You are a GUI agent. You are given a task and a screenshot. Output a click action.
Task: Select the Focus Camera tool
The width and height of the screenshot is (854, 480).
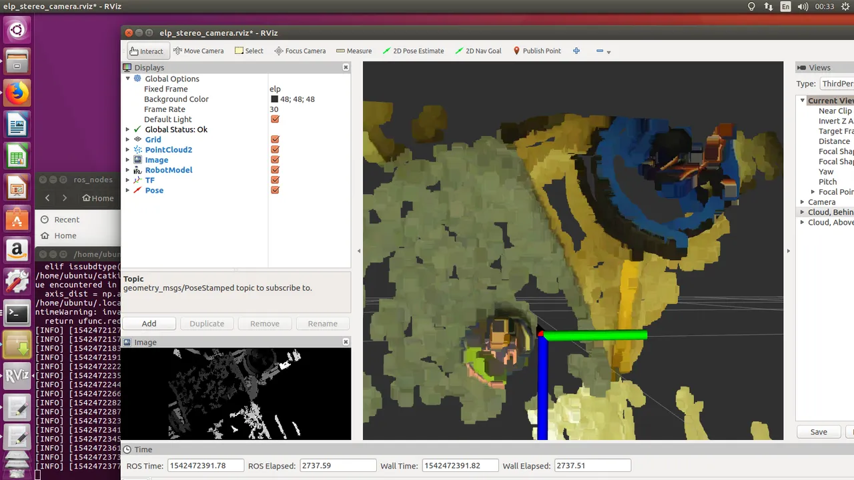pos(300,51)
